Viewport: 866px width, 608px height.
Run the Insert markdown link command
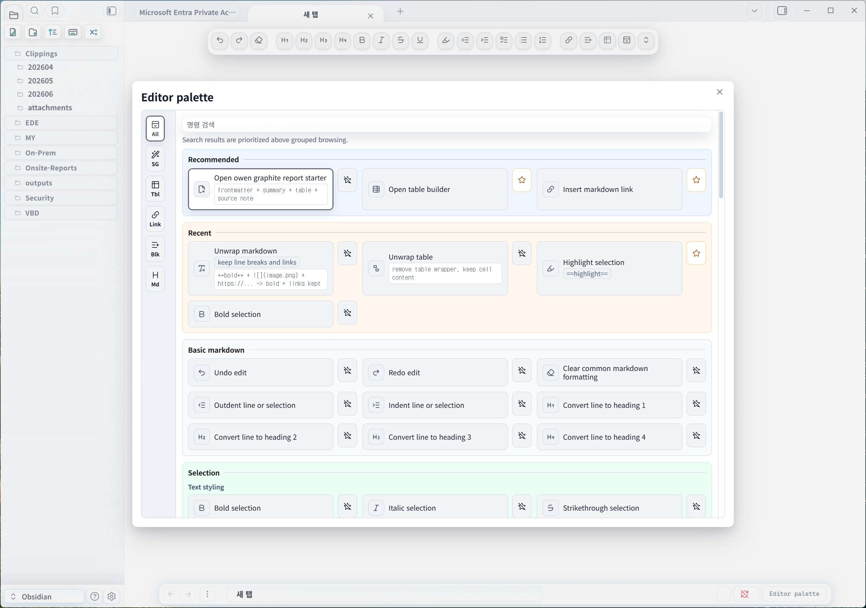tap(609, 189)
